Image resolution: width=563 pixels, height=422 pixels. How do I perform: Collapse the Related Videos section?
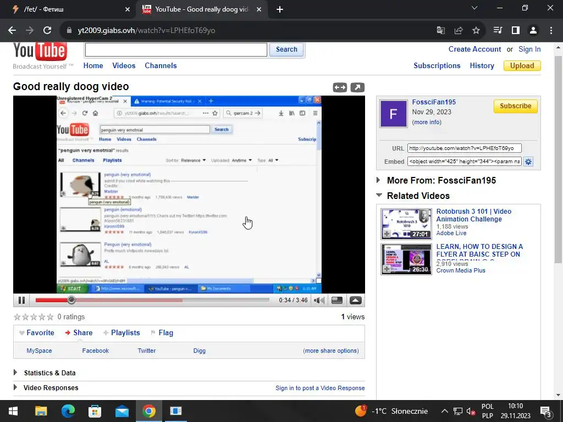pos(379,195)
